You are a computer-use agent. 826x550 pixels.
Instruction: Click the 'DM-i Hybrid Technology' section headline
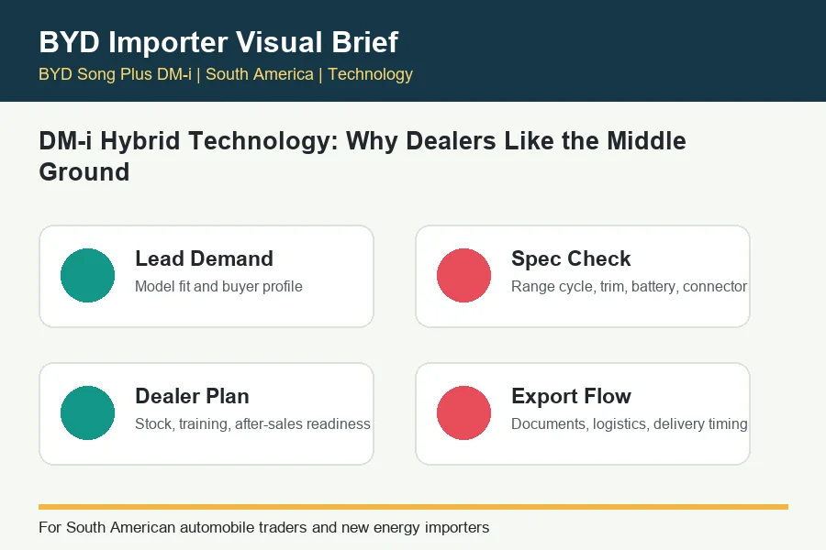[x=363, y=157]
